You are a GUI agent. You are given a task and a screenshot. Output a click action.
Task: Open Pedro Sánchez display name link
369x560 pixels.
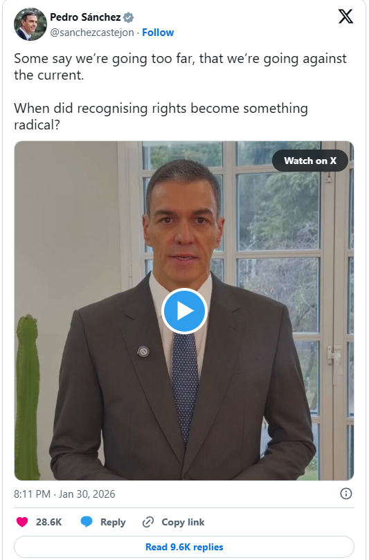[x=85, y=17]
